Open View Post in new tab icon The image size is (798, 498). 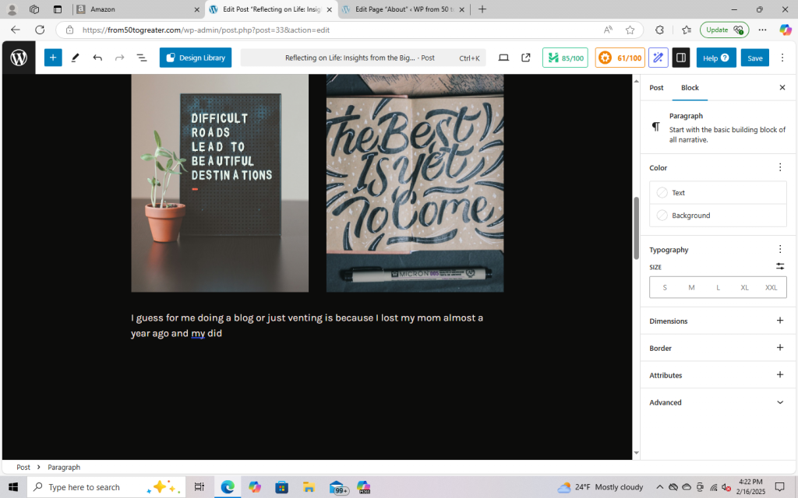coord(526,58)
